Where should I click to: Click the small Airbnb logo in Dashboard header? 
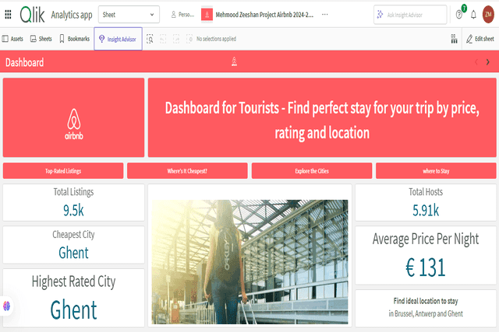[234, 61]
